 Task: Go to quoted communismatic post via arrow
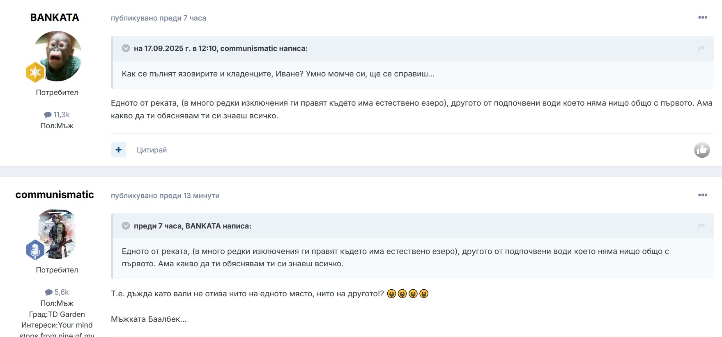701,48
